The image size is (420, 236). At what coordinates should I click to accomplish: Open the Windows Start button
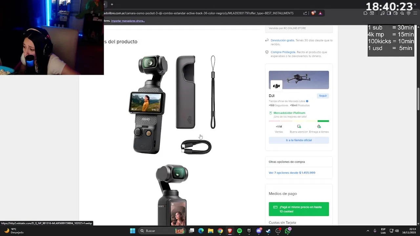[133, 231]
